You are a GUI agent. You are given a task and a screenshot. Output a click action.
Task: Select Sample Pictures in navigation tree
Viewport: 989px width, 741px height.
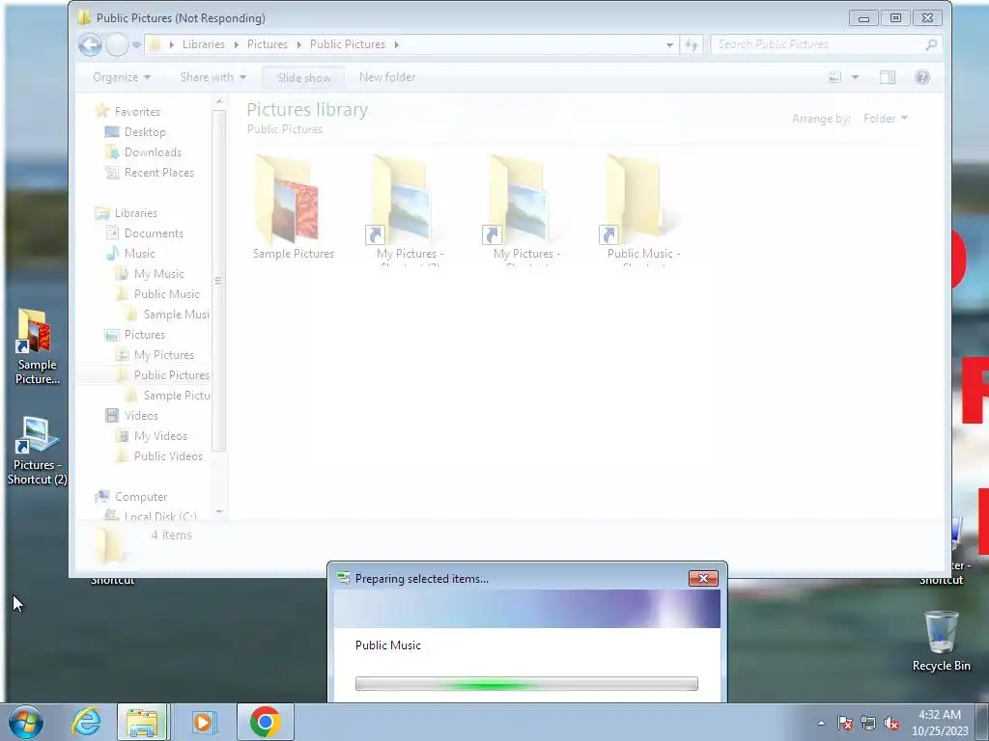[176, 395]
